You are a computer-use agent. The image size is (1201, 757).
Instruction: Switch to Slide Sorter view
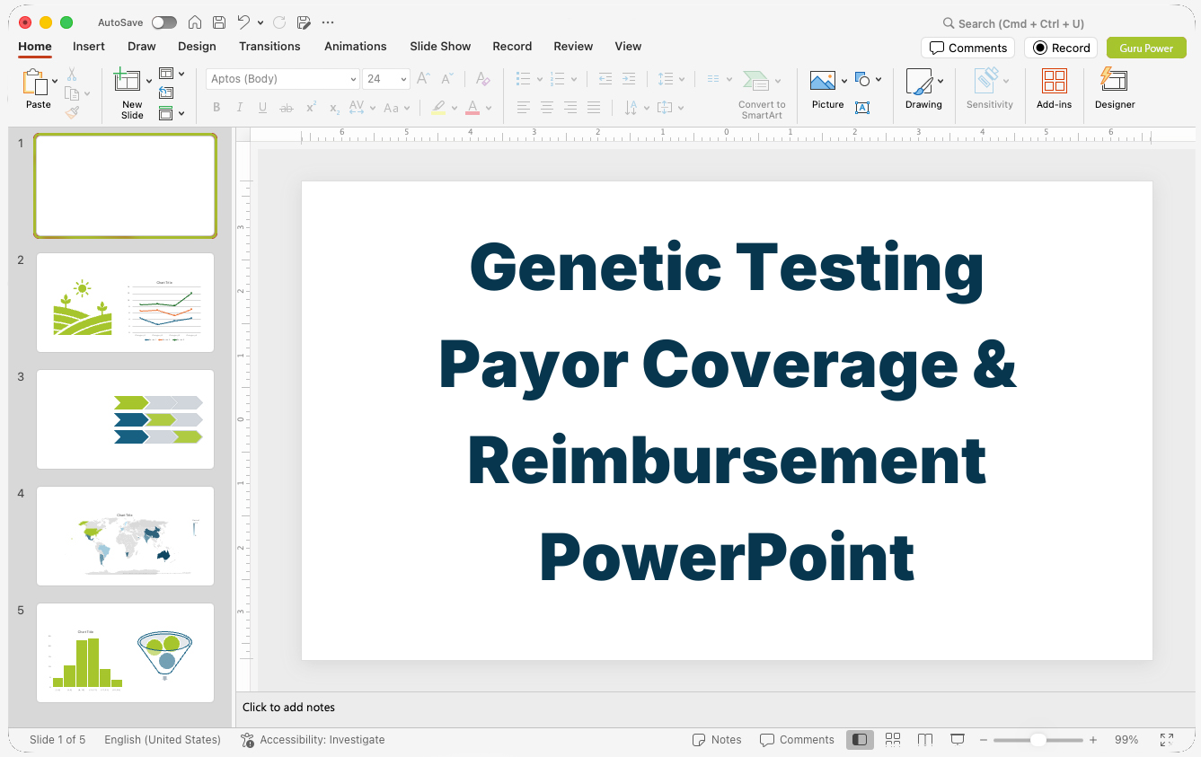[x=893, y=740]
